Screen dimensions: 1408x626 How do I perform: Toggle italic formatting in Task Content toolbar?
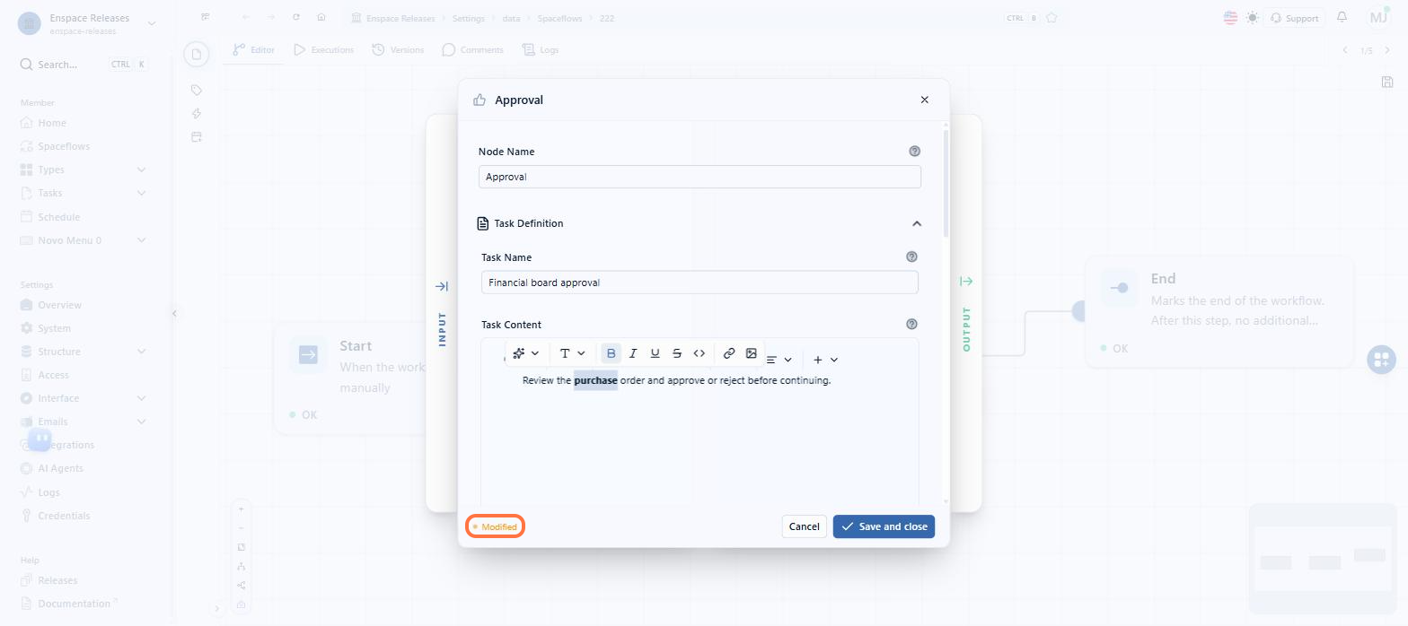[x=633, y=353]
